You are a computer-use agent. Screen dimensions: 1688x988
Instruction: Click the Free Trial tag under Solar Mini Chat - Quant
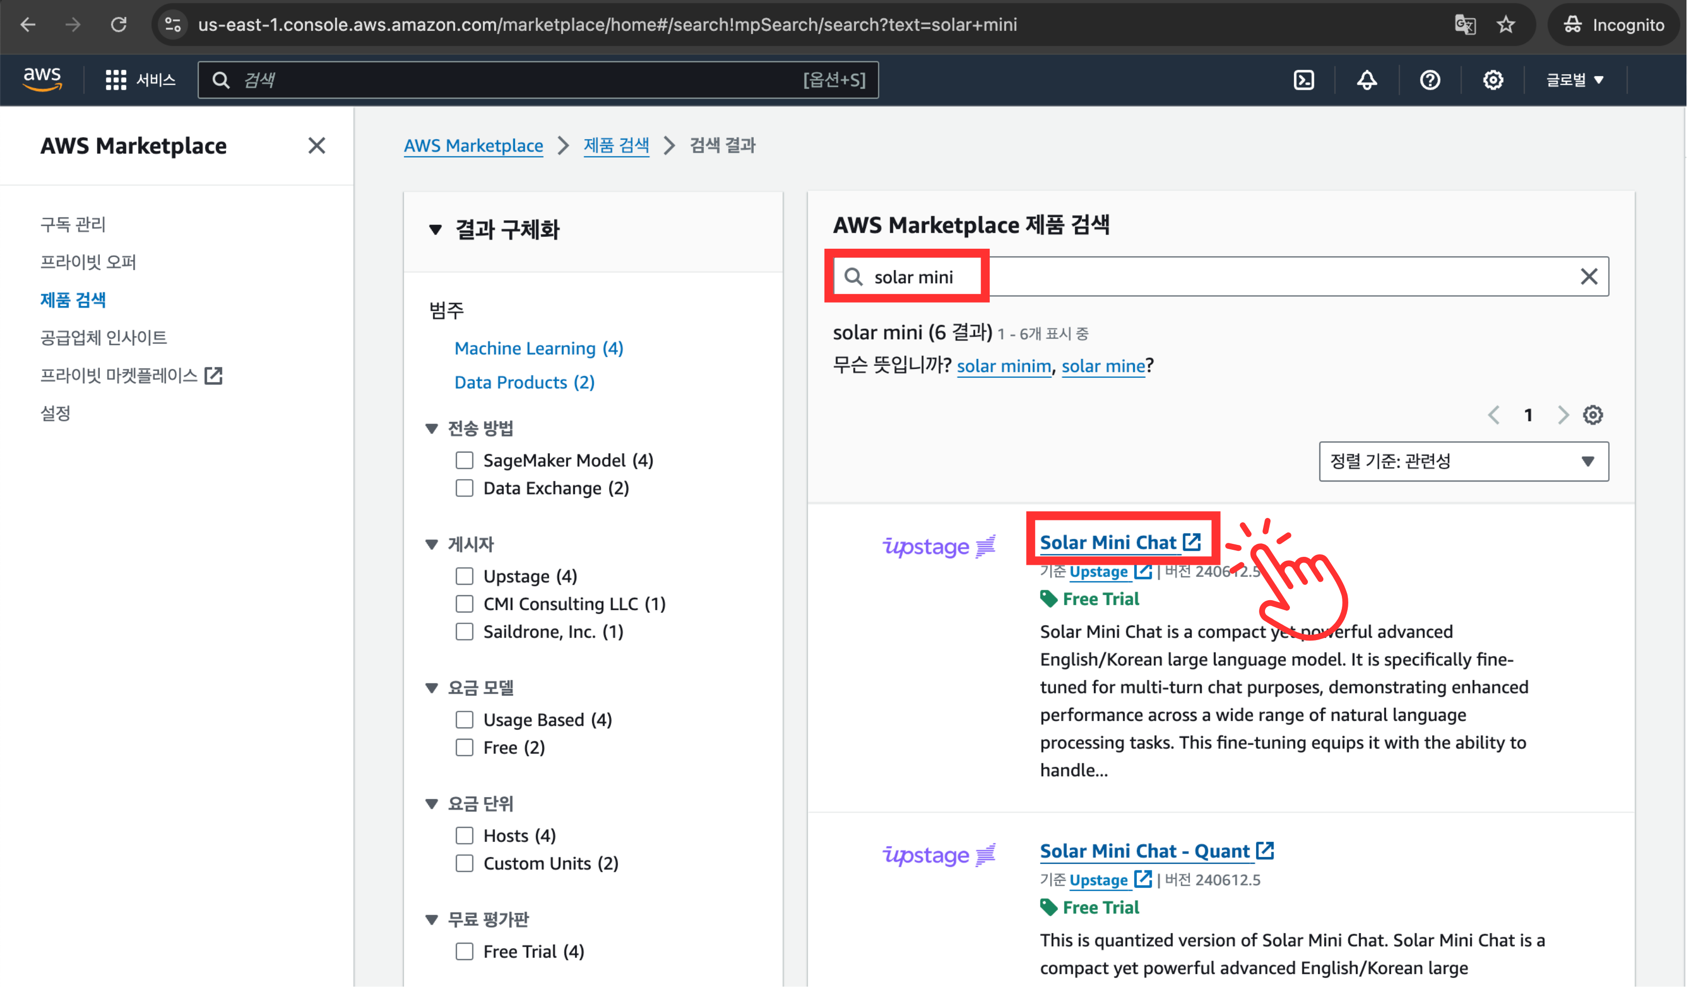(x=1090, y=908)
